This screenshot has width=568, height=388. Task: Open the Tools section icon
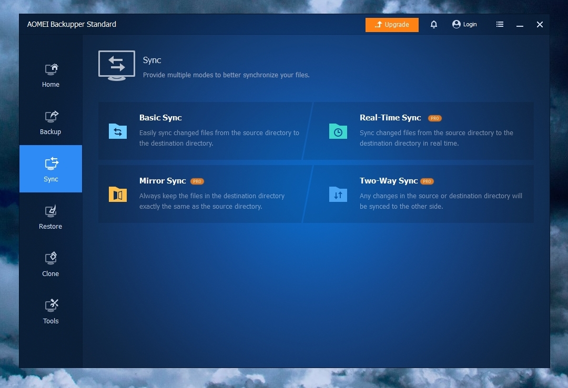51,305
